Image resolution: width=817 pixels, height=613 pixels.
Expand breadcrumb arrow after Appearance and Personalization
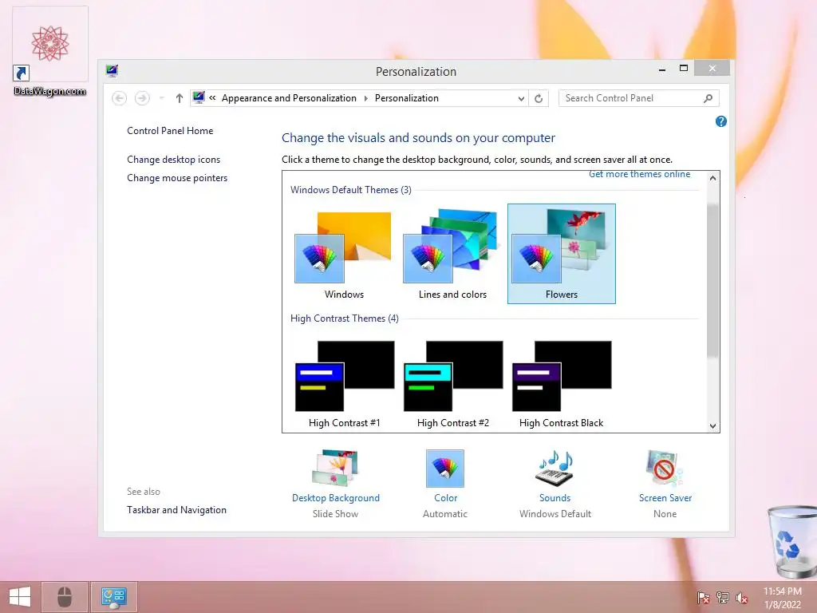coord(365,98)
